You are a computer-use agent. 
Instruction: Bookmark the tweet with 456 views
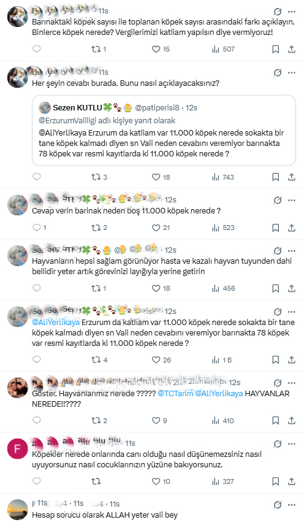(276, 288)
